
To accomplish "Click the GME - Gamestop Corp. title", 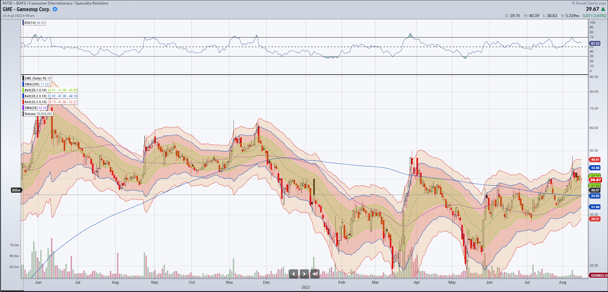I will click(27, 9).
